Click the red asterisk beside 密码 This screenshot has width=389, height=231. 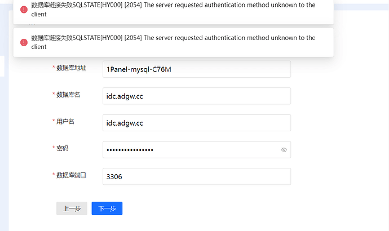[x=54, y=149]
